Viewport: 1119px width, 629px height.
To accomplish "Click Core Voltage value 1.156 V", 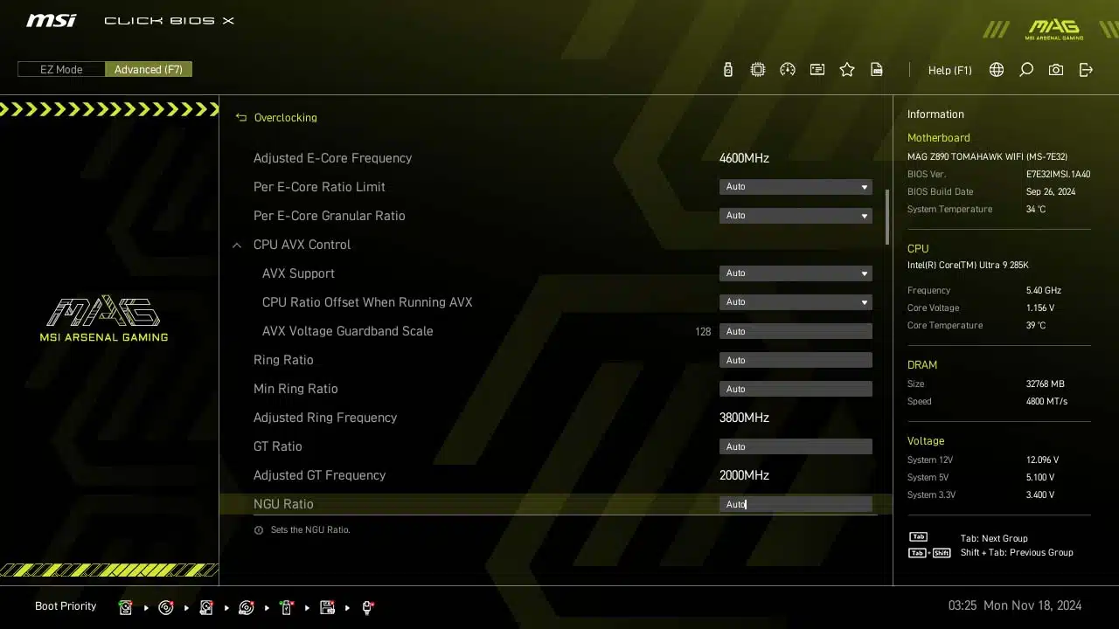I will (1040, 308).
